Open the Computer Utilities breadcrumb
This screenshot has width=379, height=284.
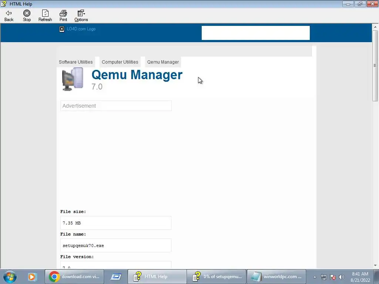[x=120, y=62]
